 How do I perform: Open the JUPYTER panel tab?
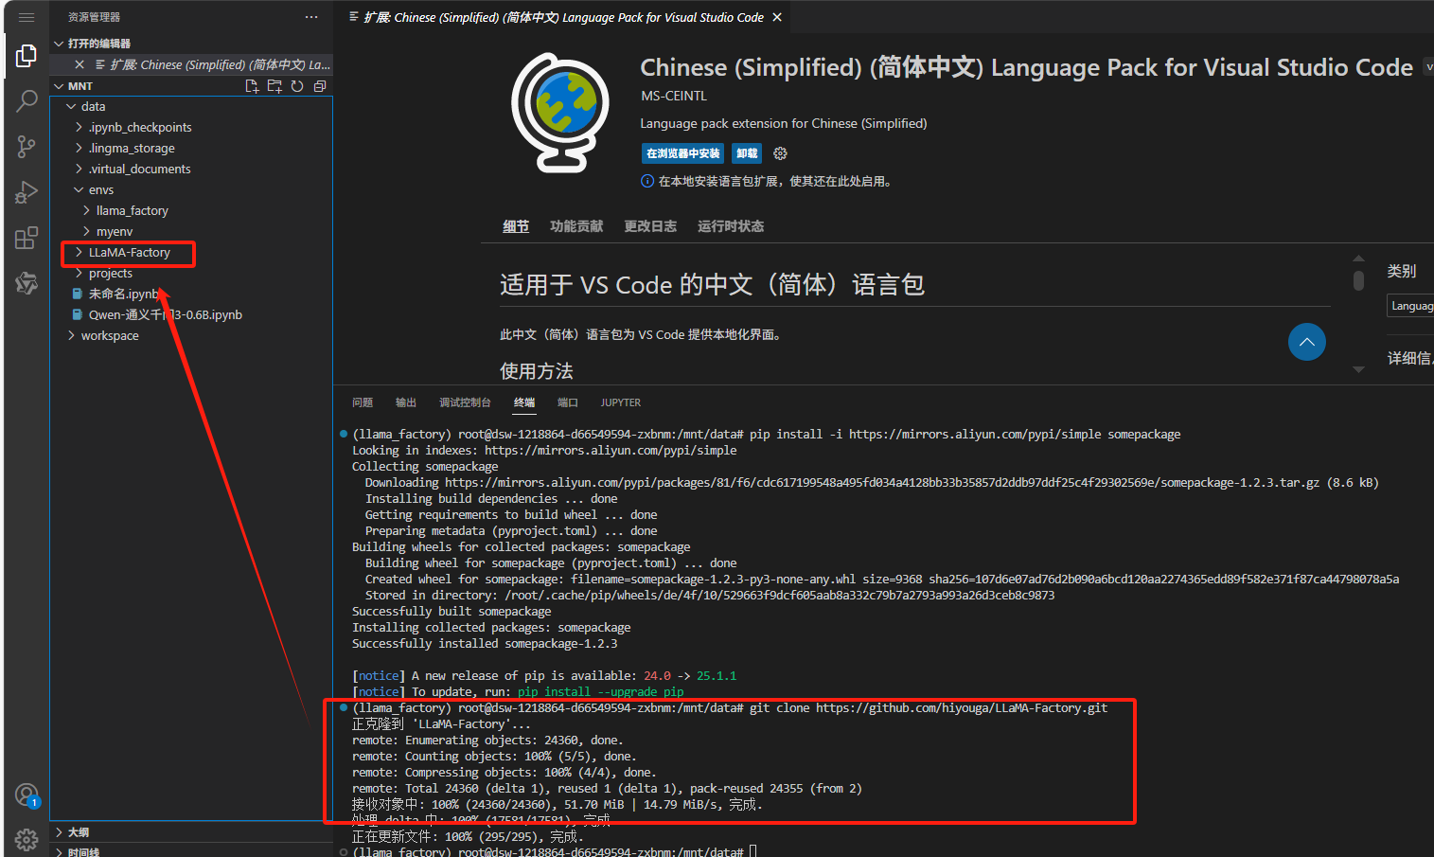point(621,402)
